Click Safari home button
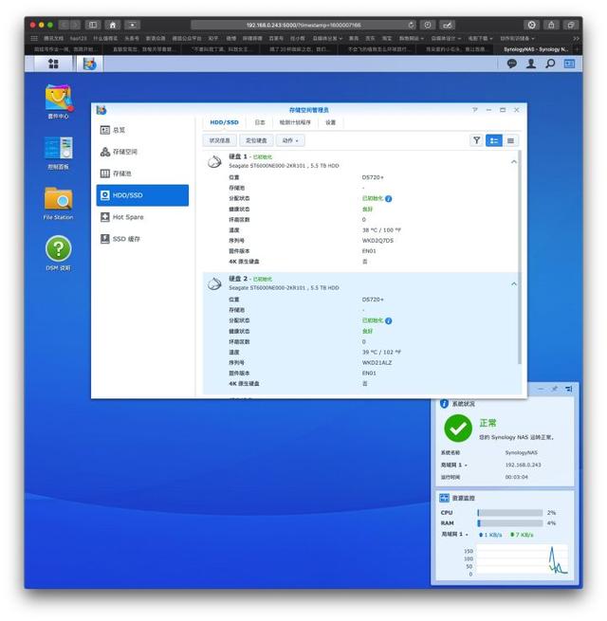Screen dimensions: 607x621 113,25
